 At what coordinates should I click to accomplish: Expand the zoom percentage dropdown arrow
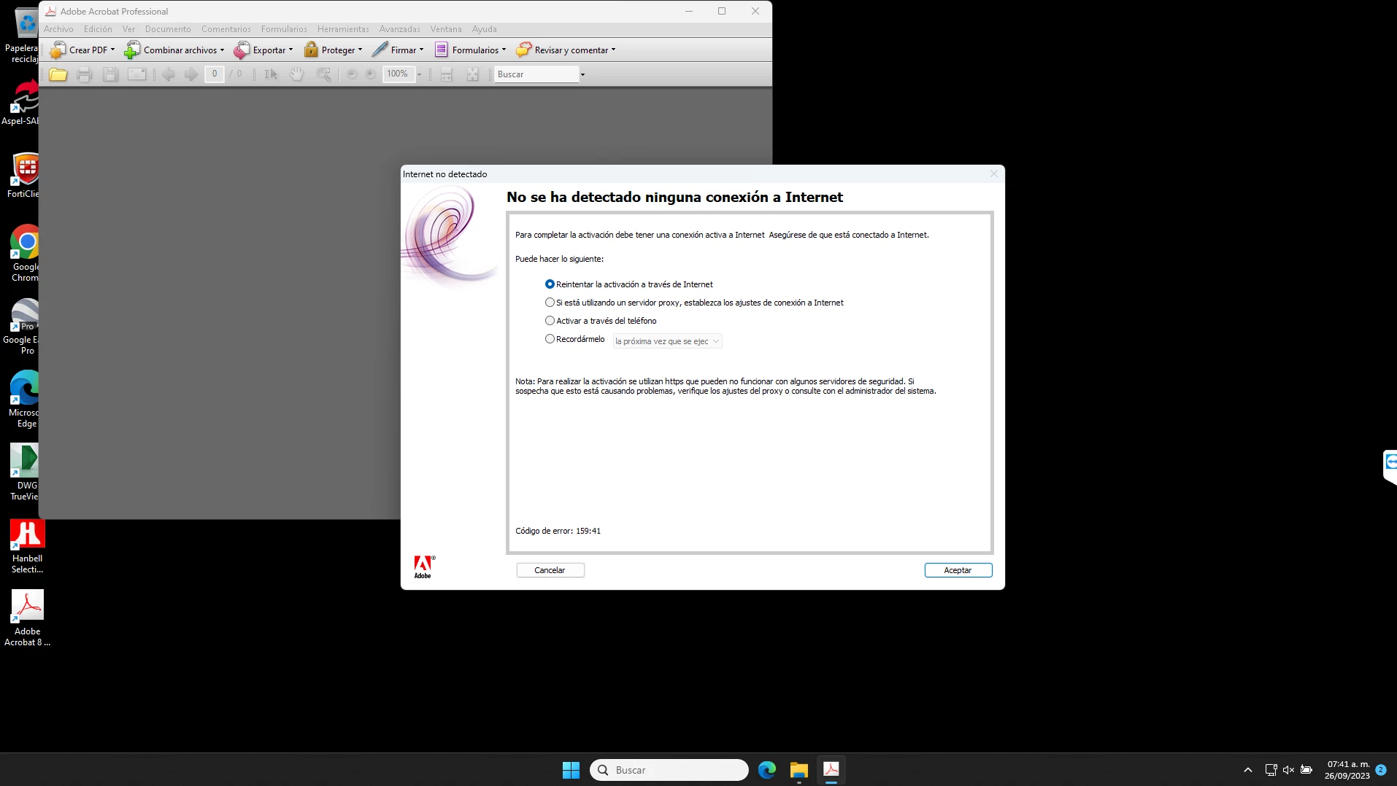pos(419,74)
